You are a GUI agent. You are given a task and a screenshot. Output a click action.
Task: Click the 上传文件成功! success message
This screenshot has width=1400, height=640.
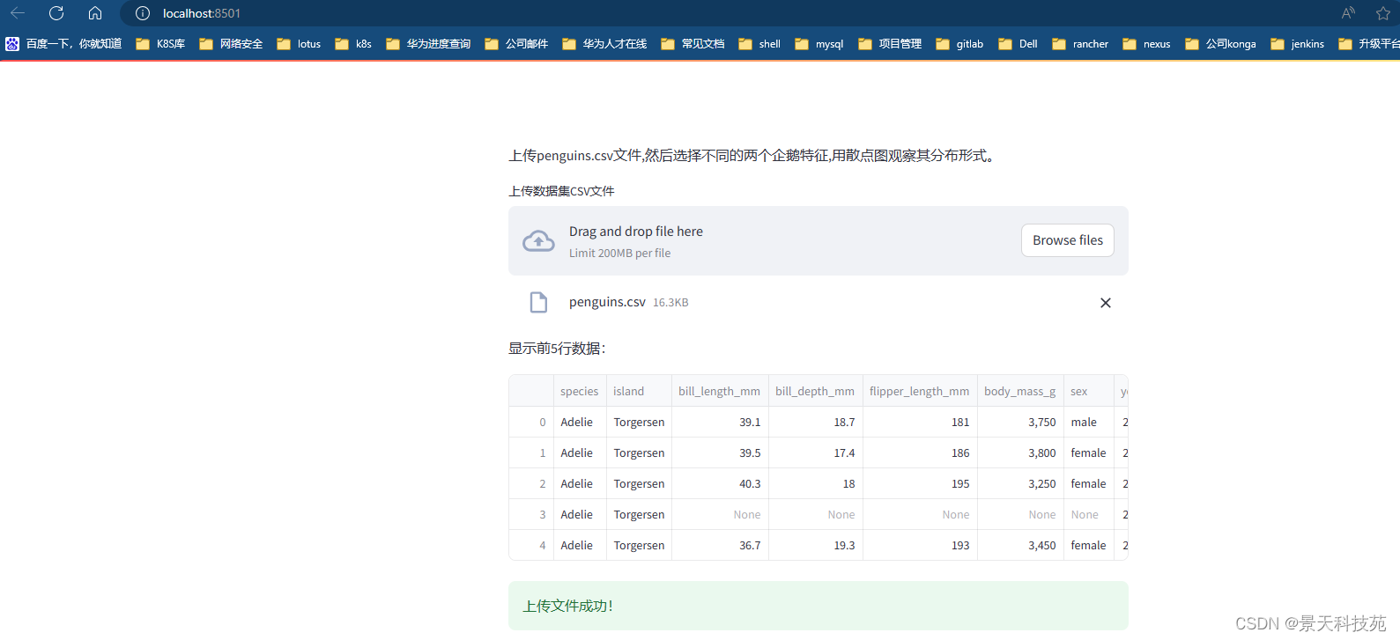coord(818,606)
